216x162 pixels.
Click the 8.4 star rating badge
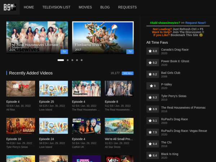point(153,156)
